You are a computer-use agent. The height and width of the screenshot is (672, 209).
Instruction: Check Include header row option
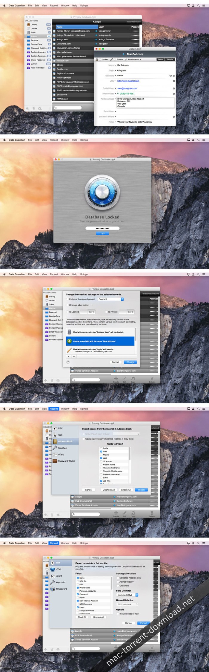tap(117, 614)
